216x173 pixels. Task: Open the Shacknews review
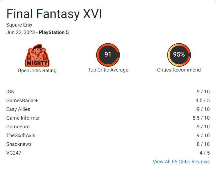pos(19,144)
